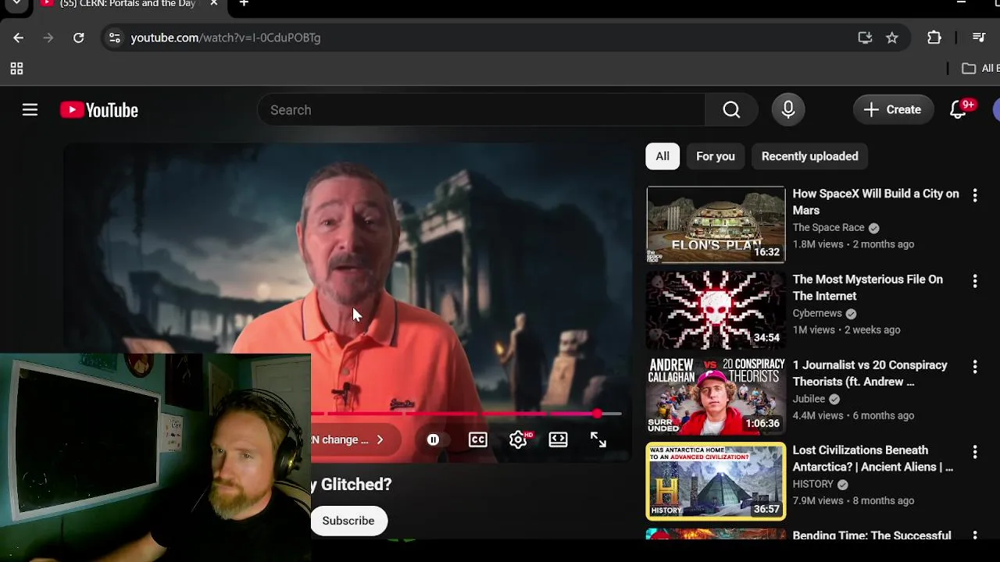The height and width of the screenshot is (562, 1000).
Task: Open Elon's Plan Mars video thumbnail
Action: [716, 225]
